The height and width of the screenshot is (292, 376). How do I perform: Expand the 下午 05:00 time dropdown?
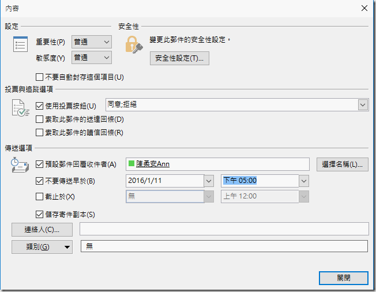(x=304, y=181)
